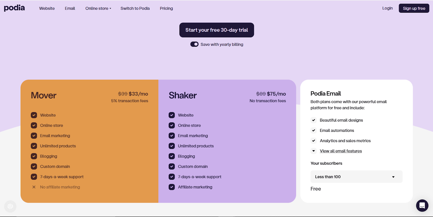Click the Mover Unlimited products text
Image resolution: width=433 pixels, height=217 pixels.
[x=58, y=146]
